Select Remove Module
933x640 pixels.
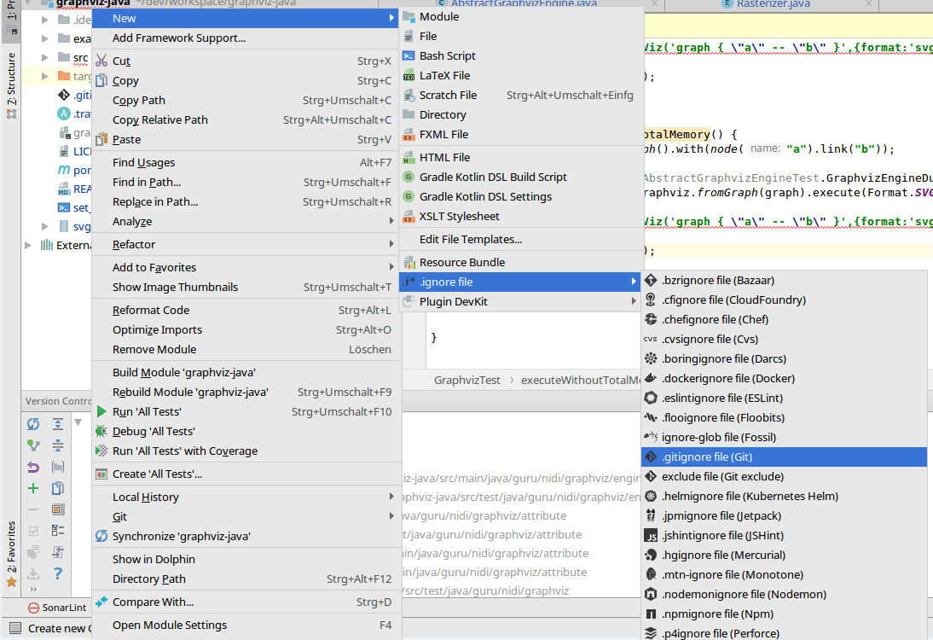246,349
